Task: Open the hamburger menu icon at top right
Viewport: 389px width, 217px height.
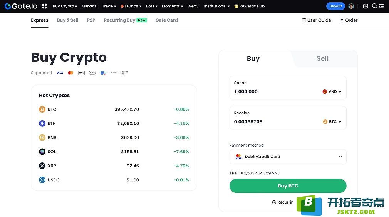Action: click(x=382, y=6)
